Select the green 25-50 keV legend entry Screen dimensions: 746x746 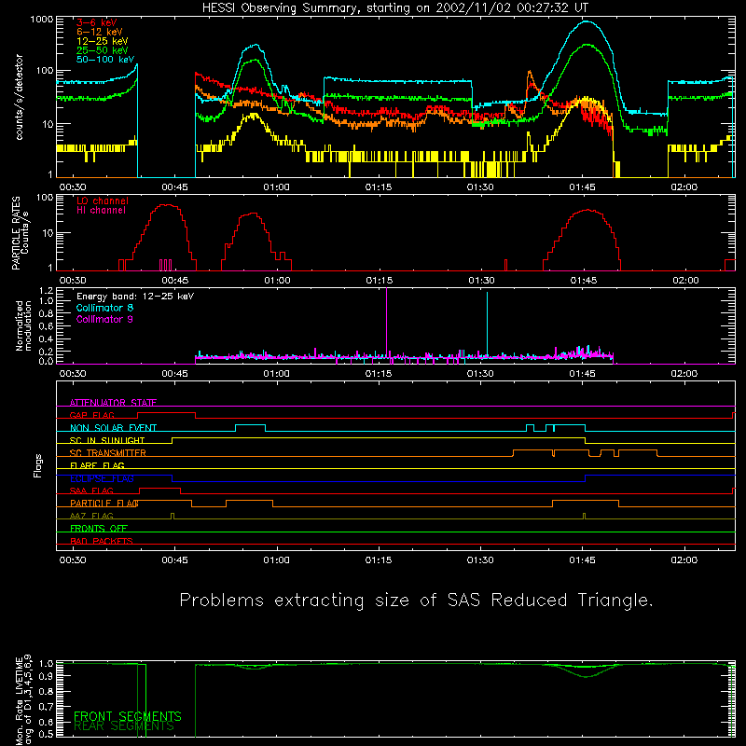tap(103, 50)
